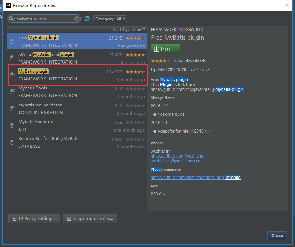Select the MybatisGenerator entry
Screen dimensions: 295x247
(77, 125)
